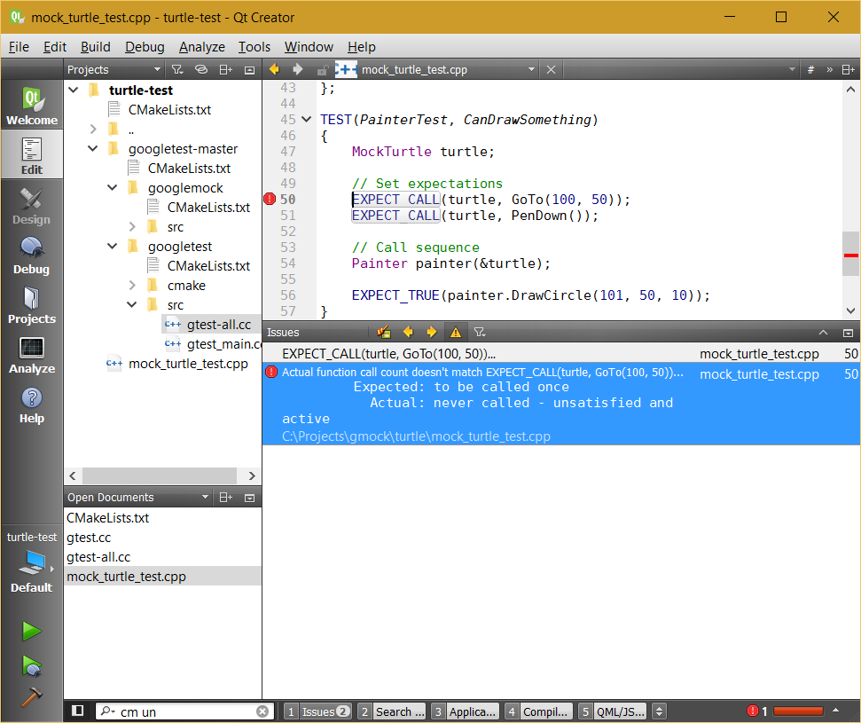
Task: Open the Tools menu
Action: click(x=254, y=47)
